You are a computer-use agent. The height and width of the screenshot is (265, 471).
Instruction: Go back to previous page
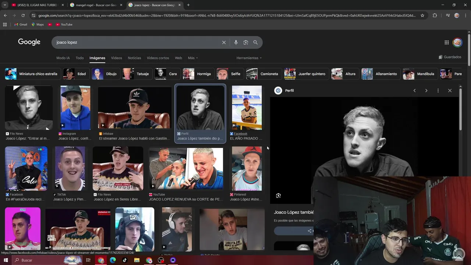5,15
